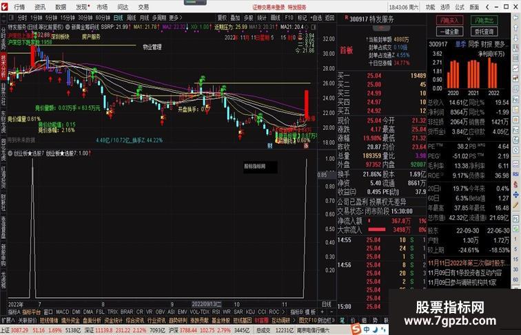Open the 财报 finance tab
521x335 pixels.
[487, 44]
